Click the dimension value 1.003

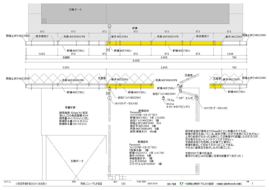(x=42, y=54)
